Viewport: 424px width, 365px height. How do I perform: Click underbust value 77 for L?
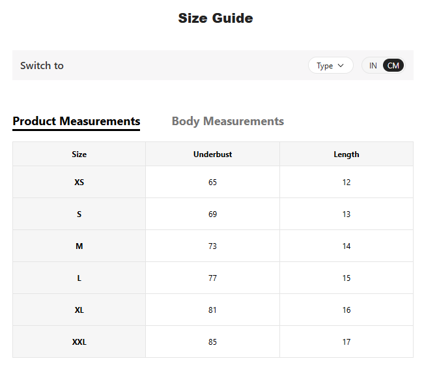pos(212,278)
